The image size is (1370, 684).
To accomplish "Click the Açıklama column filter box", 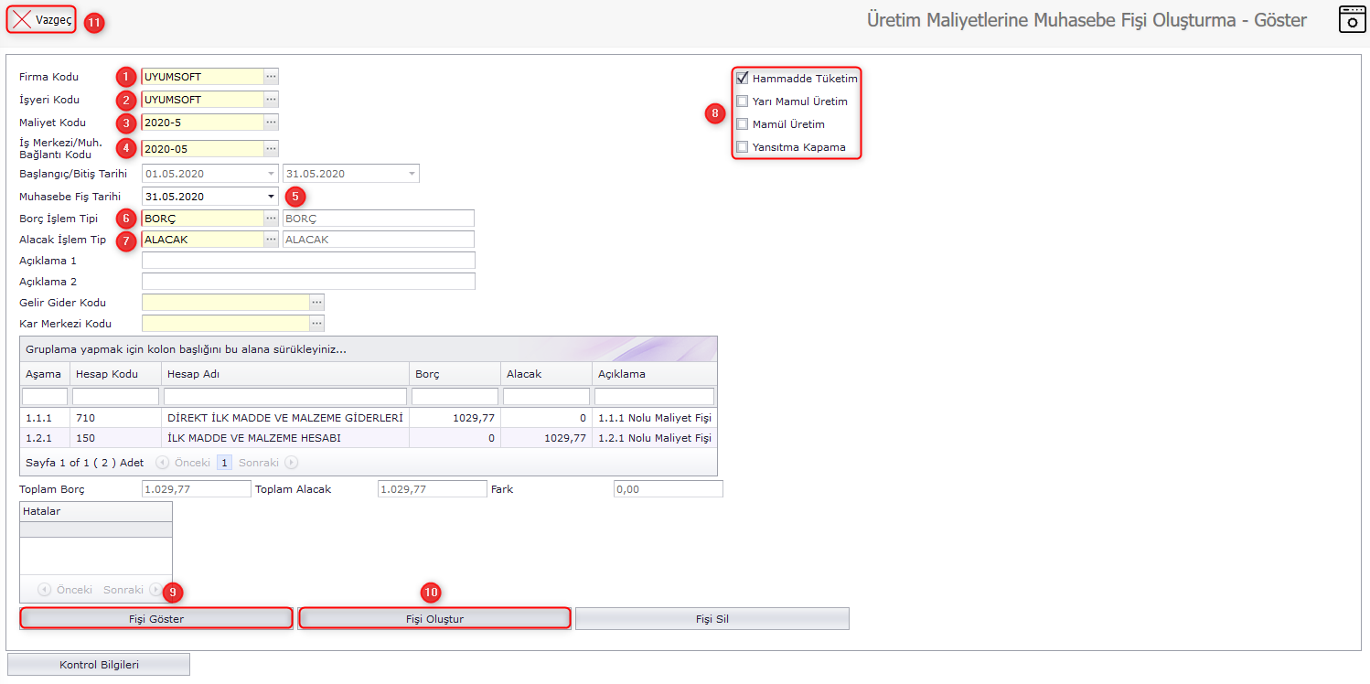I will tap(654, 397).
